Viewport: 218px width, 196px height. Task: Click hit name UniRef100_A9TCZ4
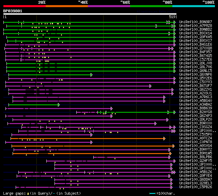point(196,138)
